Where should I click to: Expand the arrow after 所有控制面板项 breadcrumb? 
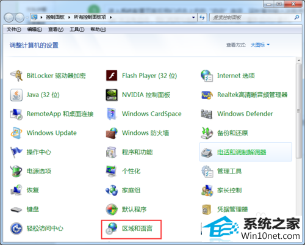[x=111, y=18]
